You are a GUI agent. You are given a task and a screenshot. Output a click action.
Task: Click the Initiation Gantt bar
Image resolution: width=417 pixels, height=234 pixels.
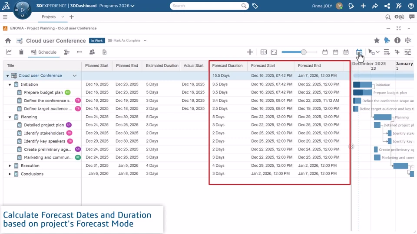[362, 85]
